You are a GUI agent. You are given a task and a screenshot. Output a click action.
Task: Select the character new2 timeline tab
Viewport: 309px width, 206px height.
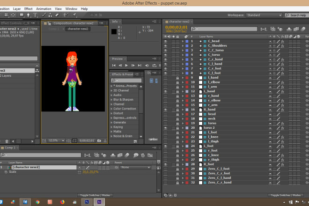(179, 22)
